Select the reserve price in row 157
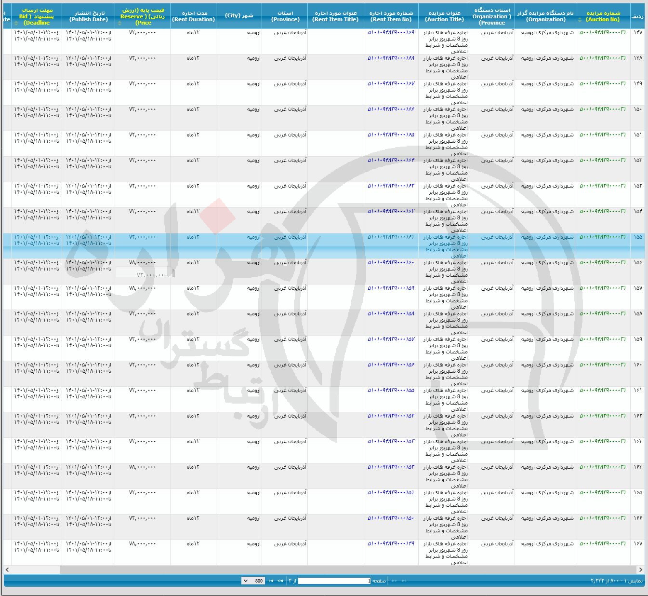Viewport: 648px width, 596px height. [x=143, y=288]
